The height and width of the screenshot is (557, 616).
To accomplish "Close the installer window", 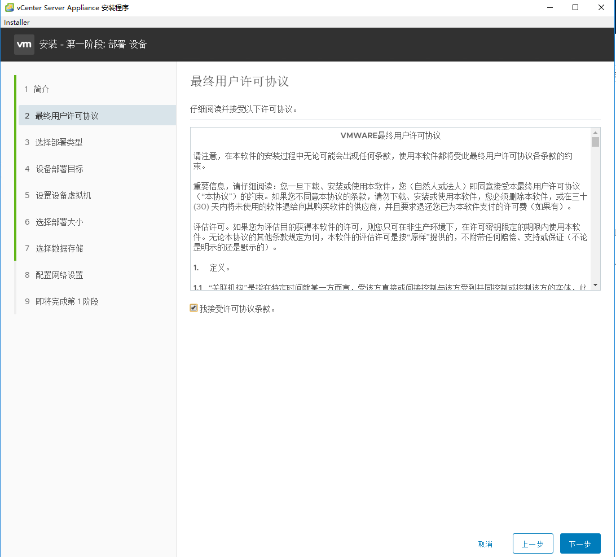I will click(601, 7).
